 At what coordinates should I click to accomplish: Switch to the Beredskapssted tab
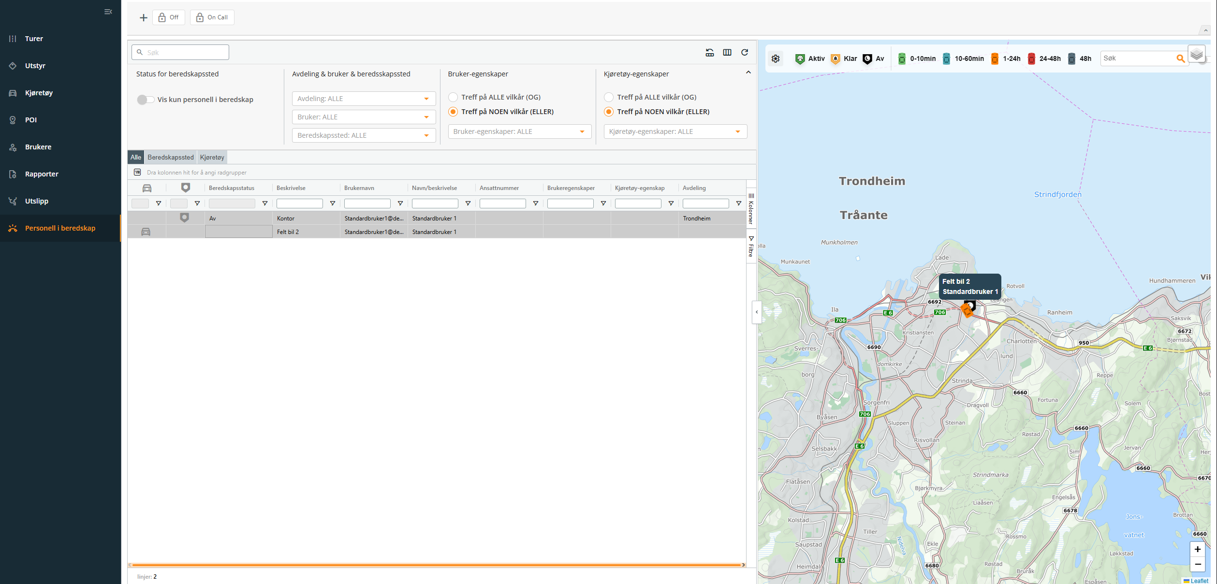coord(171,157)
